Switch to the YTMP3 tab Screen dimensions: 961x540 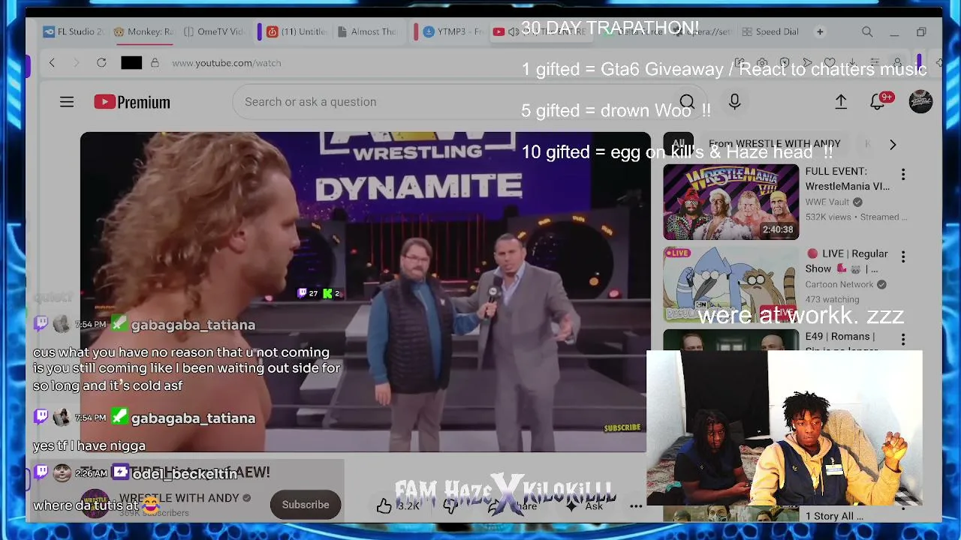[453, 32]
